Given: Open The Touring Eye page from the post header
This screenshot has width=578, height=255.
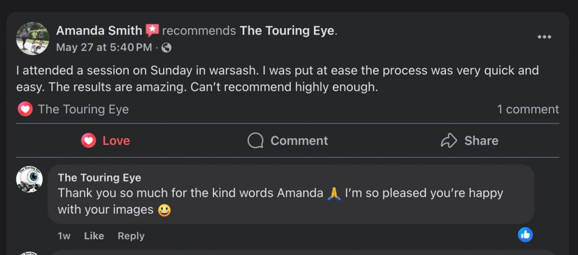Looking at the screenshot, I should 287,30.
